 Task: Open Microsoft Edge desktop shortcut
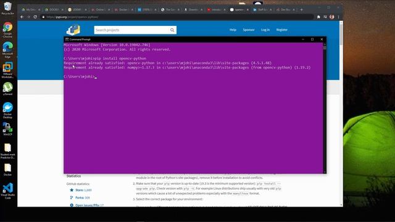(x=7, y=49)
